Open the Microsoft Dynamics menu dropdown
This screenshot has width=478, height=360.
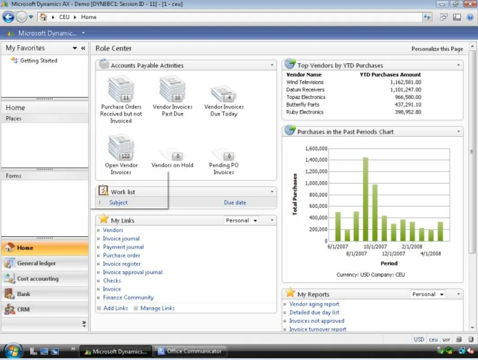click(x=83, y=33)
